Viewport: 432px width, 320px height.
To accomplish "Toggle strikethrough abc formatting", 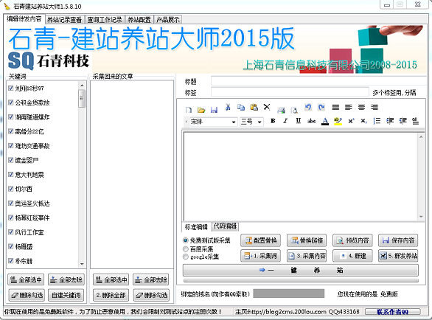I will pyautogui.click(x=311, y=121).
